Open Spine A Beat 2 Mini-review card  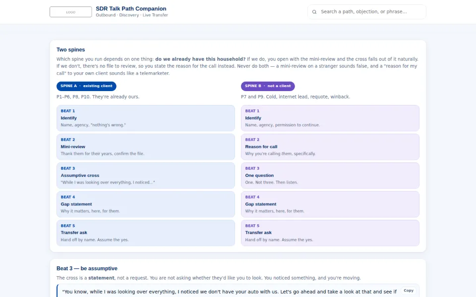(146, 147)
